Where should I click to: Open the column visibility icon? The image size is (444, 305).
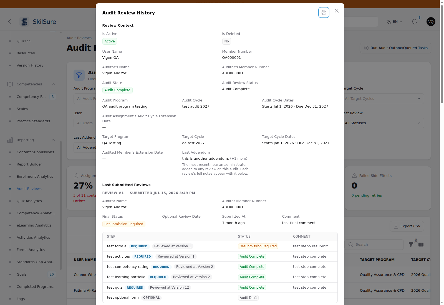click(x=421, y=245)
